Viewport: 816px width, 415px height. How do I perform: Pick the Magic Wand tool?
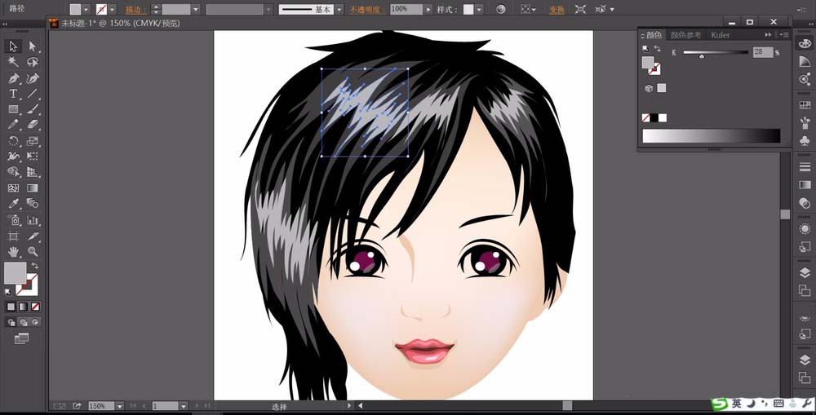click(x=14, y=62)
